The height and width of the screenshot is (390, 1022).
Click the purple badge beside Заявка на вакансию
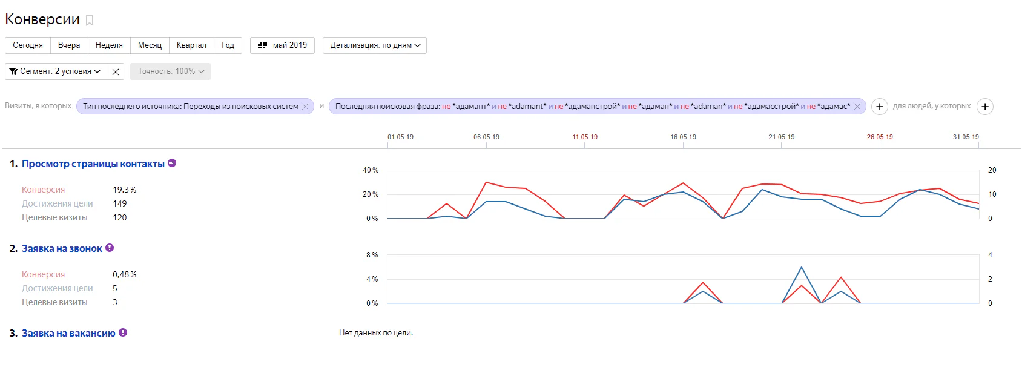(x=123, y=332)
